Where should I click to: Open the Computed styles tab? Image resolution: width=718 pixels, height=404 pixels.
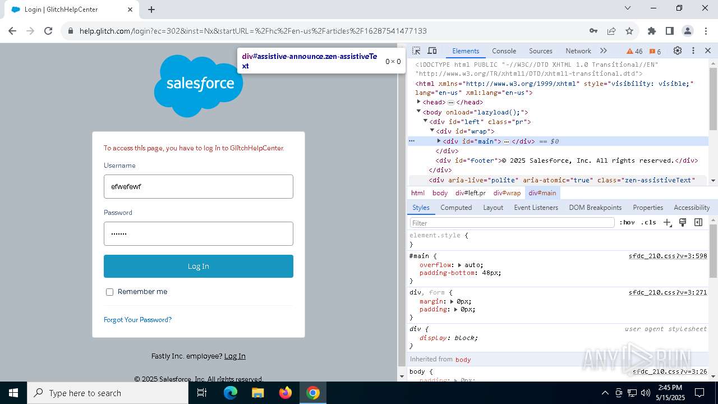pyautogui.click(x=456, y=208)
